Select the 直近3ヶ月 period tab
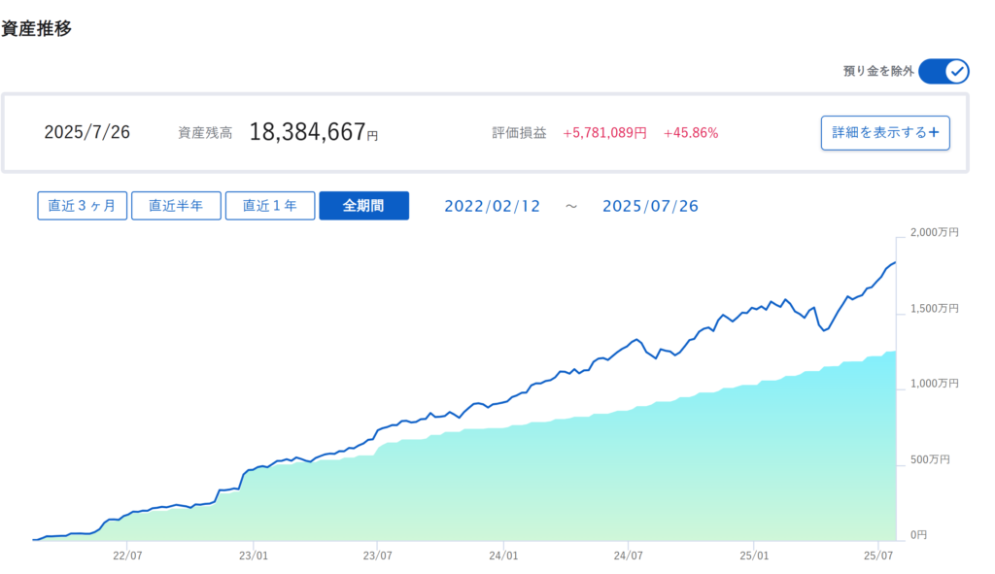The height and width of the screenshot is (574, 995). (x=82, y=206)
